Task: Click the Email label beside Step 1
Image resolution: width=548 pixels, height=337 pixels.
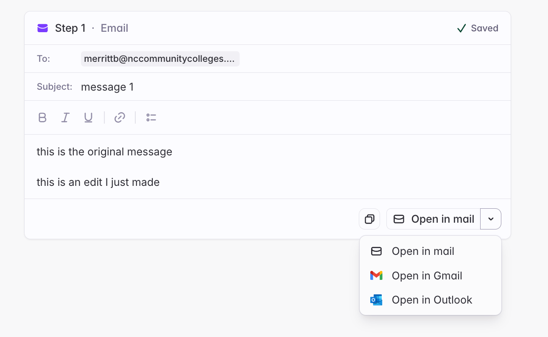Action: [115, 28]
